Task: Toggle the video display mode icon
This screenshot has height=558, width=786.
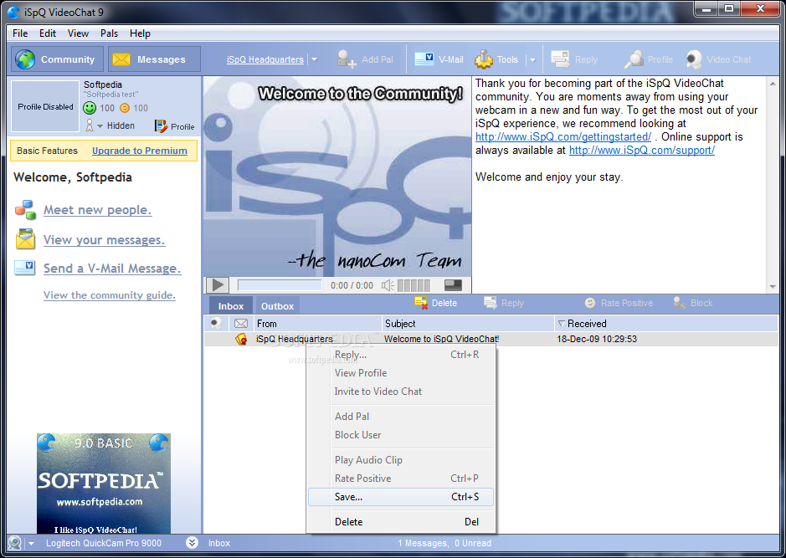Action: pos(453,285)
